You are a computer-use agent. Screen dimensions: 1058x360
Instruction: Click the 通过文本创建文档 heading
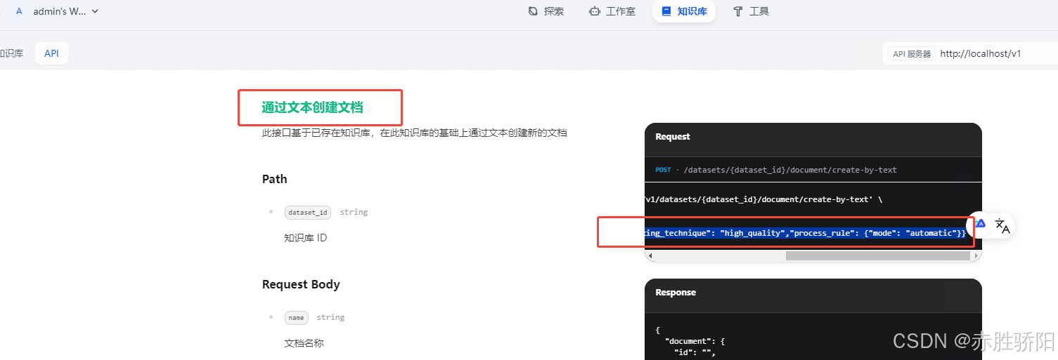[312, 107]
